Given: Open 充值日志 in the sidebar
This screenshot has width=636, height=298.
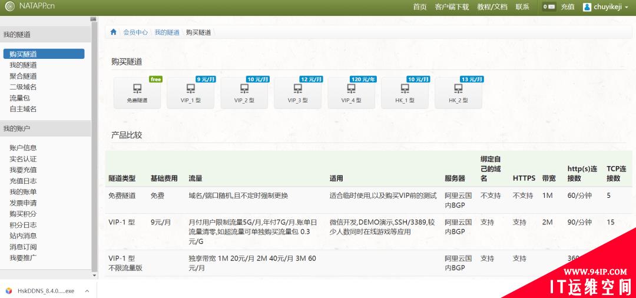Looking at the screenshot, I should (23, 181).
